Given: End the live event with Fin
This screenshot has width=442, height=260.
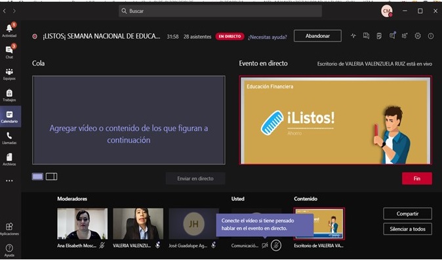Looking at the screenshot, I should tap(417, 178).
